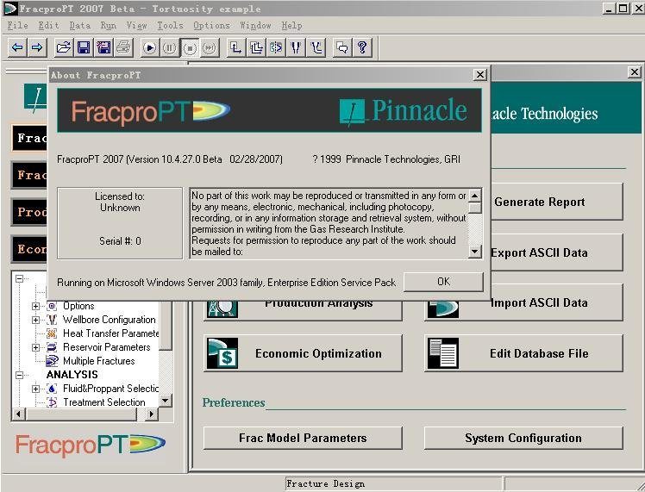Open System Configuration preferences
This screenshot has height=492, width=645.
(x=523, y=438)
